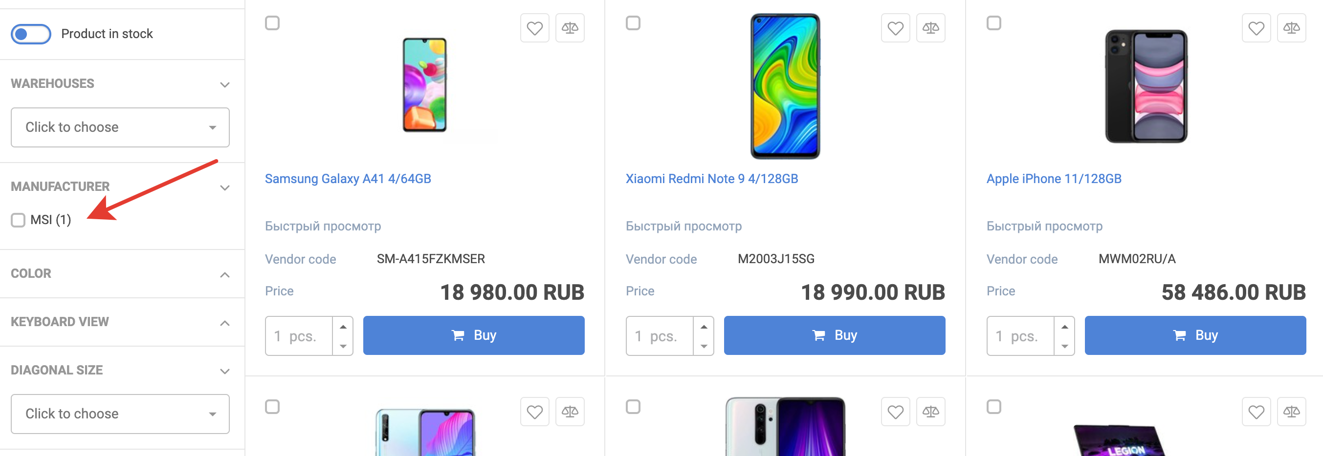Toggle the Product in stock switch
Screen dimensions: 1323x456
point(31,34)
